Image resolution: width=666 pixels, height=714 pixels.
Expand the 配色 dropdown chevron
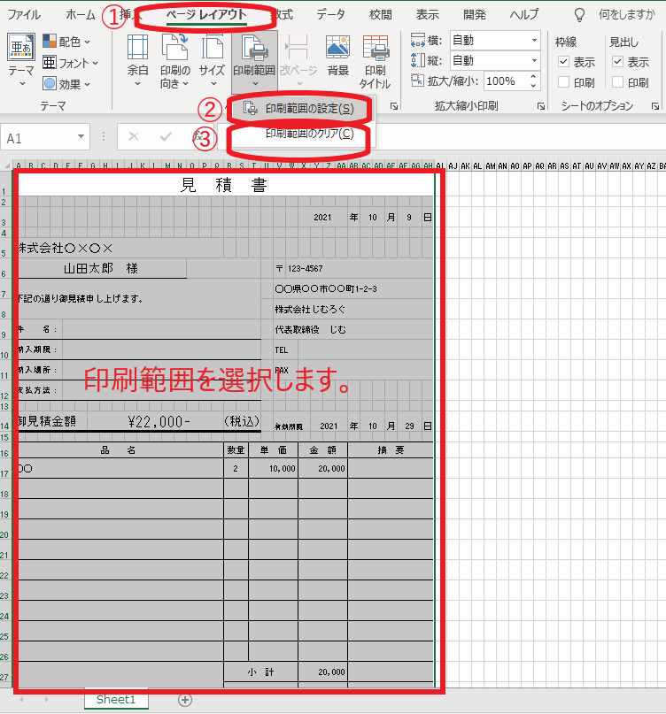pos(87,42)
